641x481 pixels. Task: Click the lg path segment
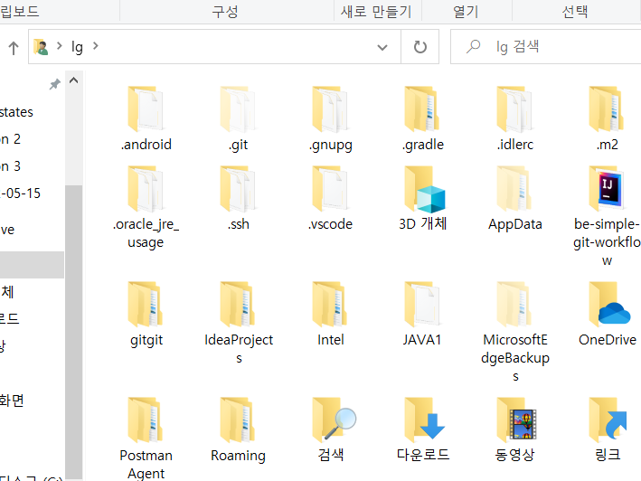pos(77,47)
